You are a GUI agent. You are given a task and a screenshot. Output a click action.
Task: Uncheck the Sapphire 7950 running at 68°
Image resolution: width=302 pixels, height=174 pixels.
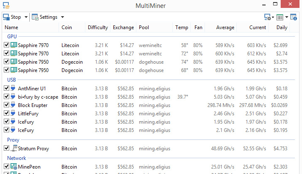click(6, 70)
